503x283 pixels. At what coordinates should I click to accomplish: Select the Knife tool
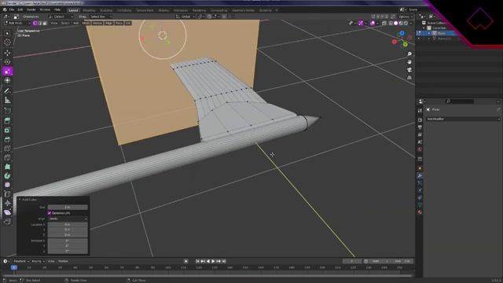pos(7,157)
